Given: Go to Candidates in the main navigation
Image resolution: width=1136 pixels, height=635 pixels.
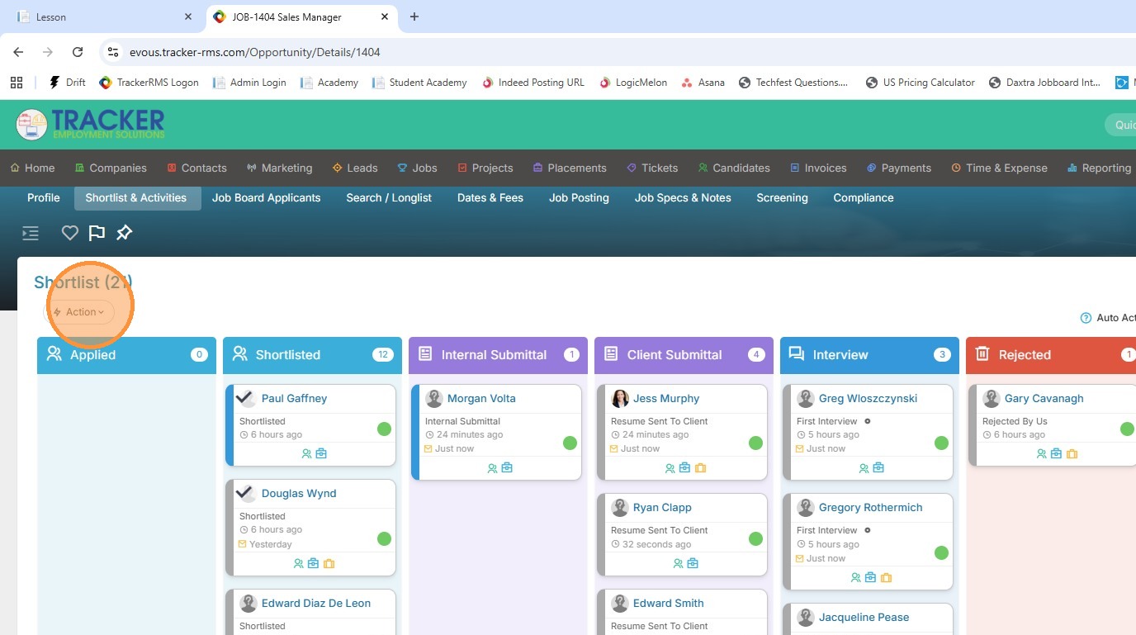Looking at the screenshot, I should point(734,168).
